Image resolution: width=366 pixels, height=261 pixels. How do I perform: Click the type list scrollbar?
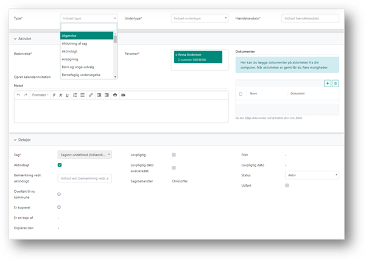click(x=115, y=38)
